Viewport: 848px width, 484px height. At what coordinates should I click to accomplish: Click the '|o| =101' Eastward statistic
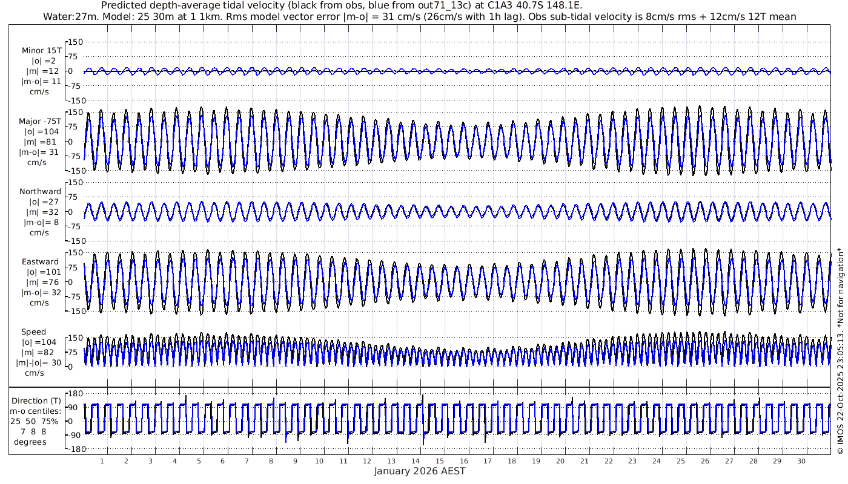(x=41, y=272)
